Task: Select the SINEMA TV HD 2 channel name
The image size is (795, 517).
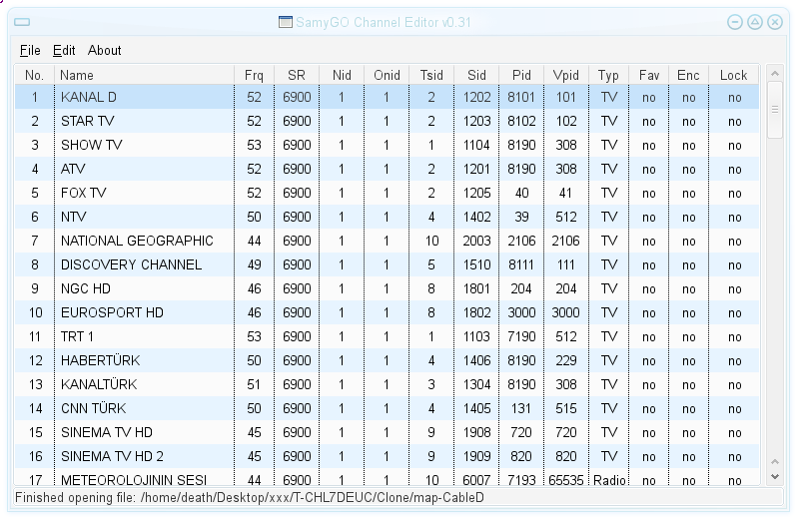Action: click(112, 456)
